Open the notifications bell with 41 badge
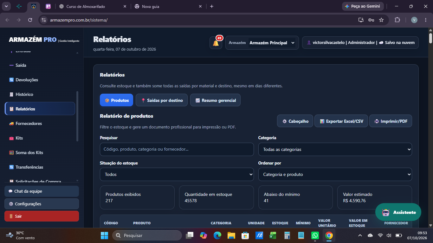This screenshot has width=433, height=243. tap(216, 43)
